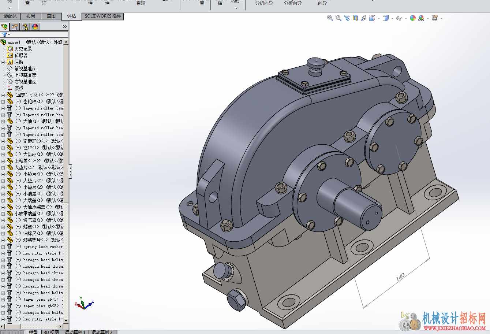Switch to the 装配体 tab
This screenshot has height=334, width=490.
click(x=10, y=16)
